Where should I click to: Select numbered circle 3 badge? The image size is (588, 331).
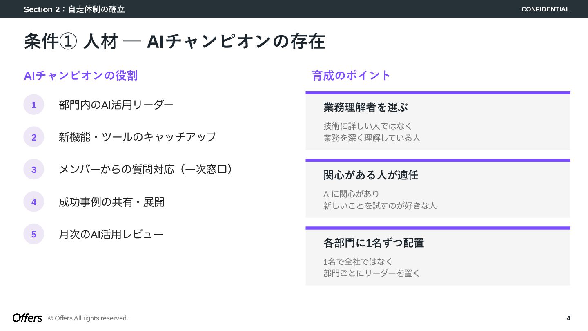(34, 169)
